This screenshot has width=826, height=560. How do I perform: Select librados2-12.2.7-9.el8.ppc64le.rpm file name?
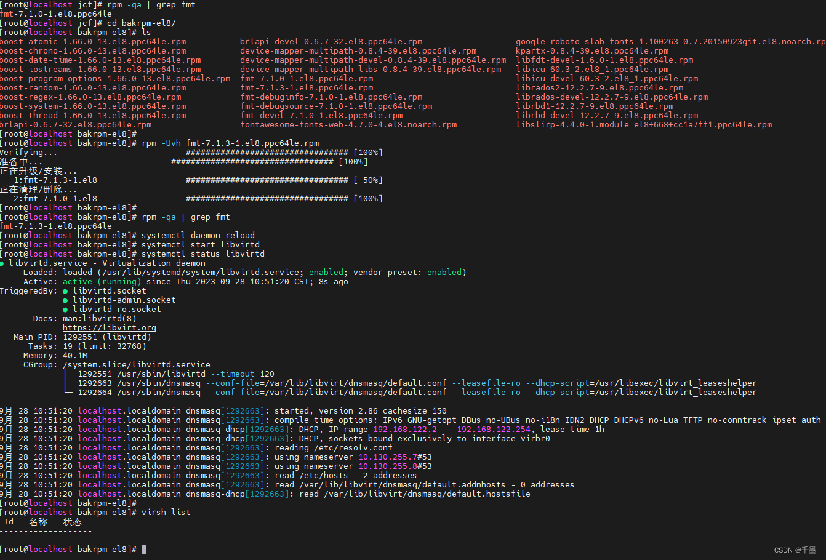[x=599, y=88]
